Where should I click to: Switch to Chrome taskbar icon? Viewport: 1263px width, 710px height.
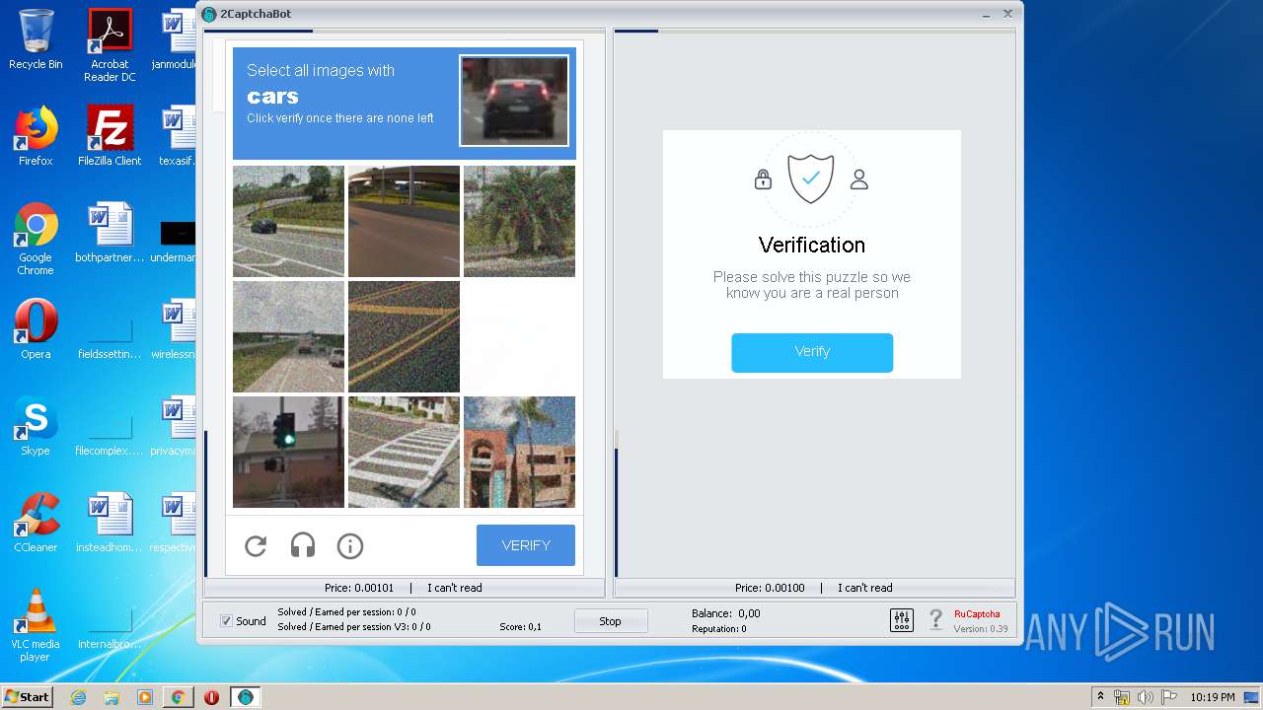pyautogui.click(x=178, y=697)
